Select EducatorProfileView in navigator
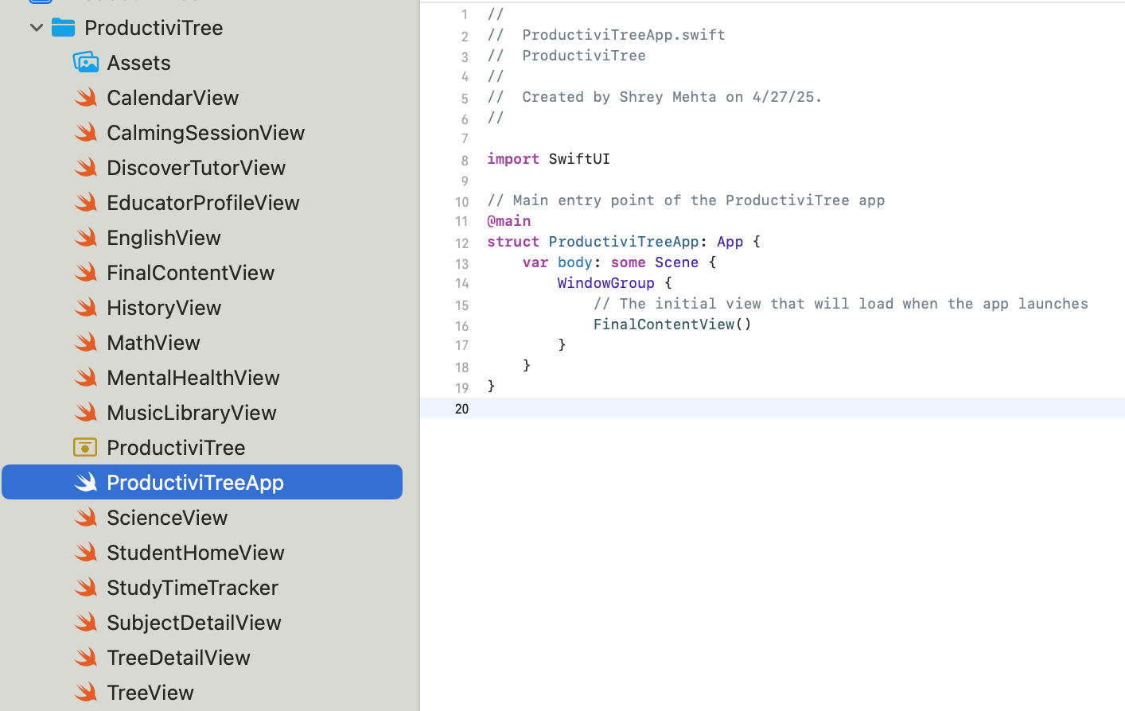 click(x=203, y=202)
